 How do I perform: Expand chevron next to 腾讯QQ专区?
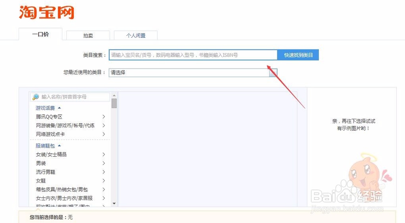104,117
